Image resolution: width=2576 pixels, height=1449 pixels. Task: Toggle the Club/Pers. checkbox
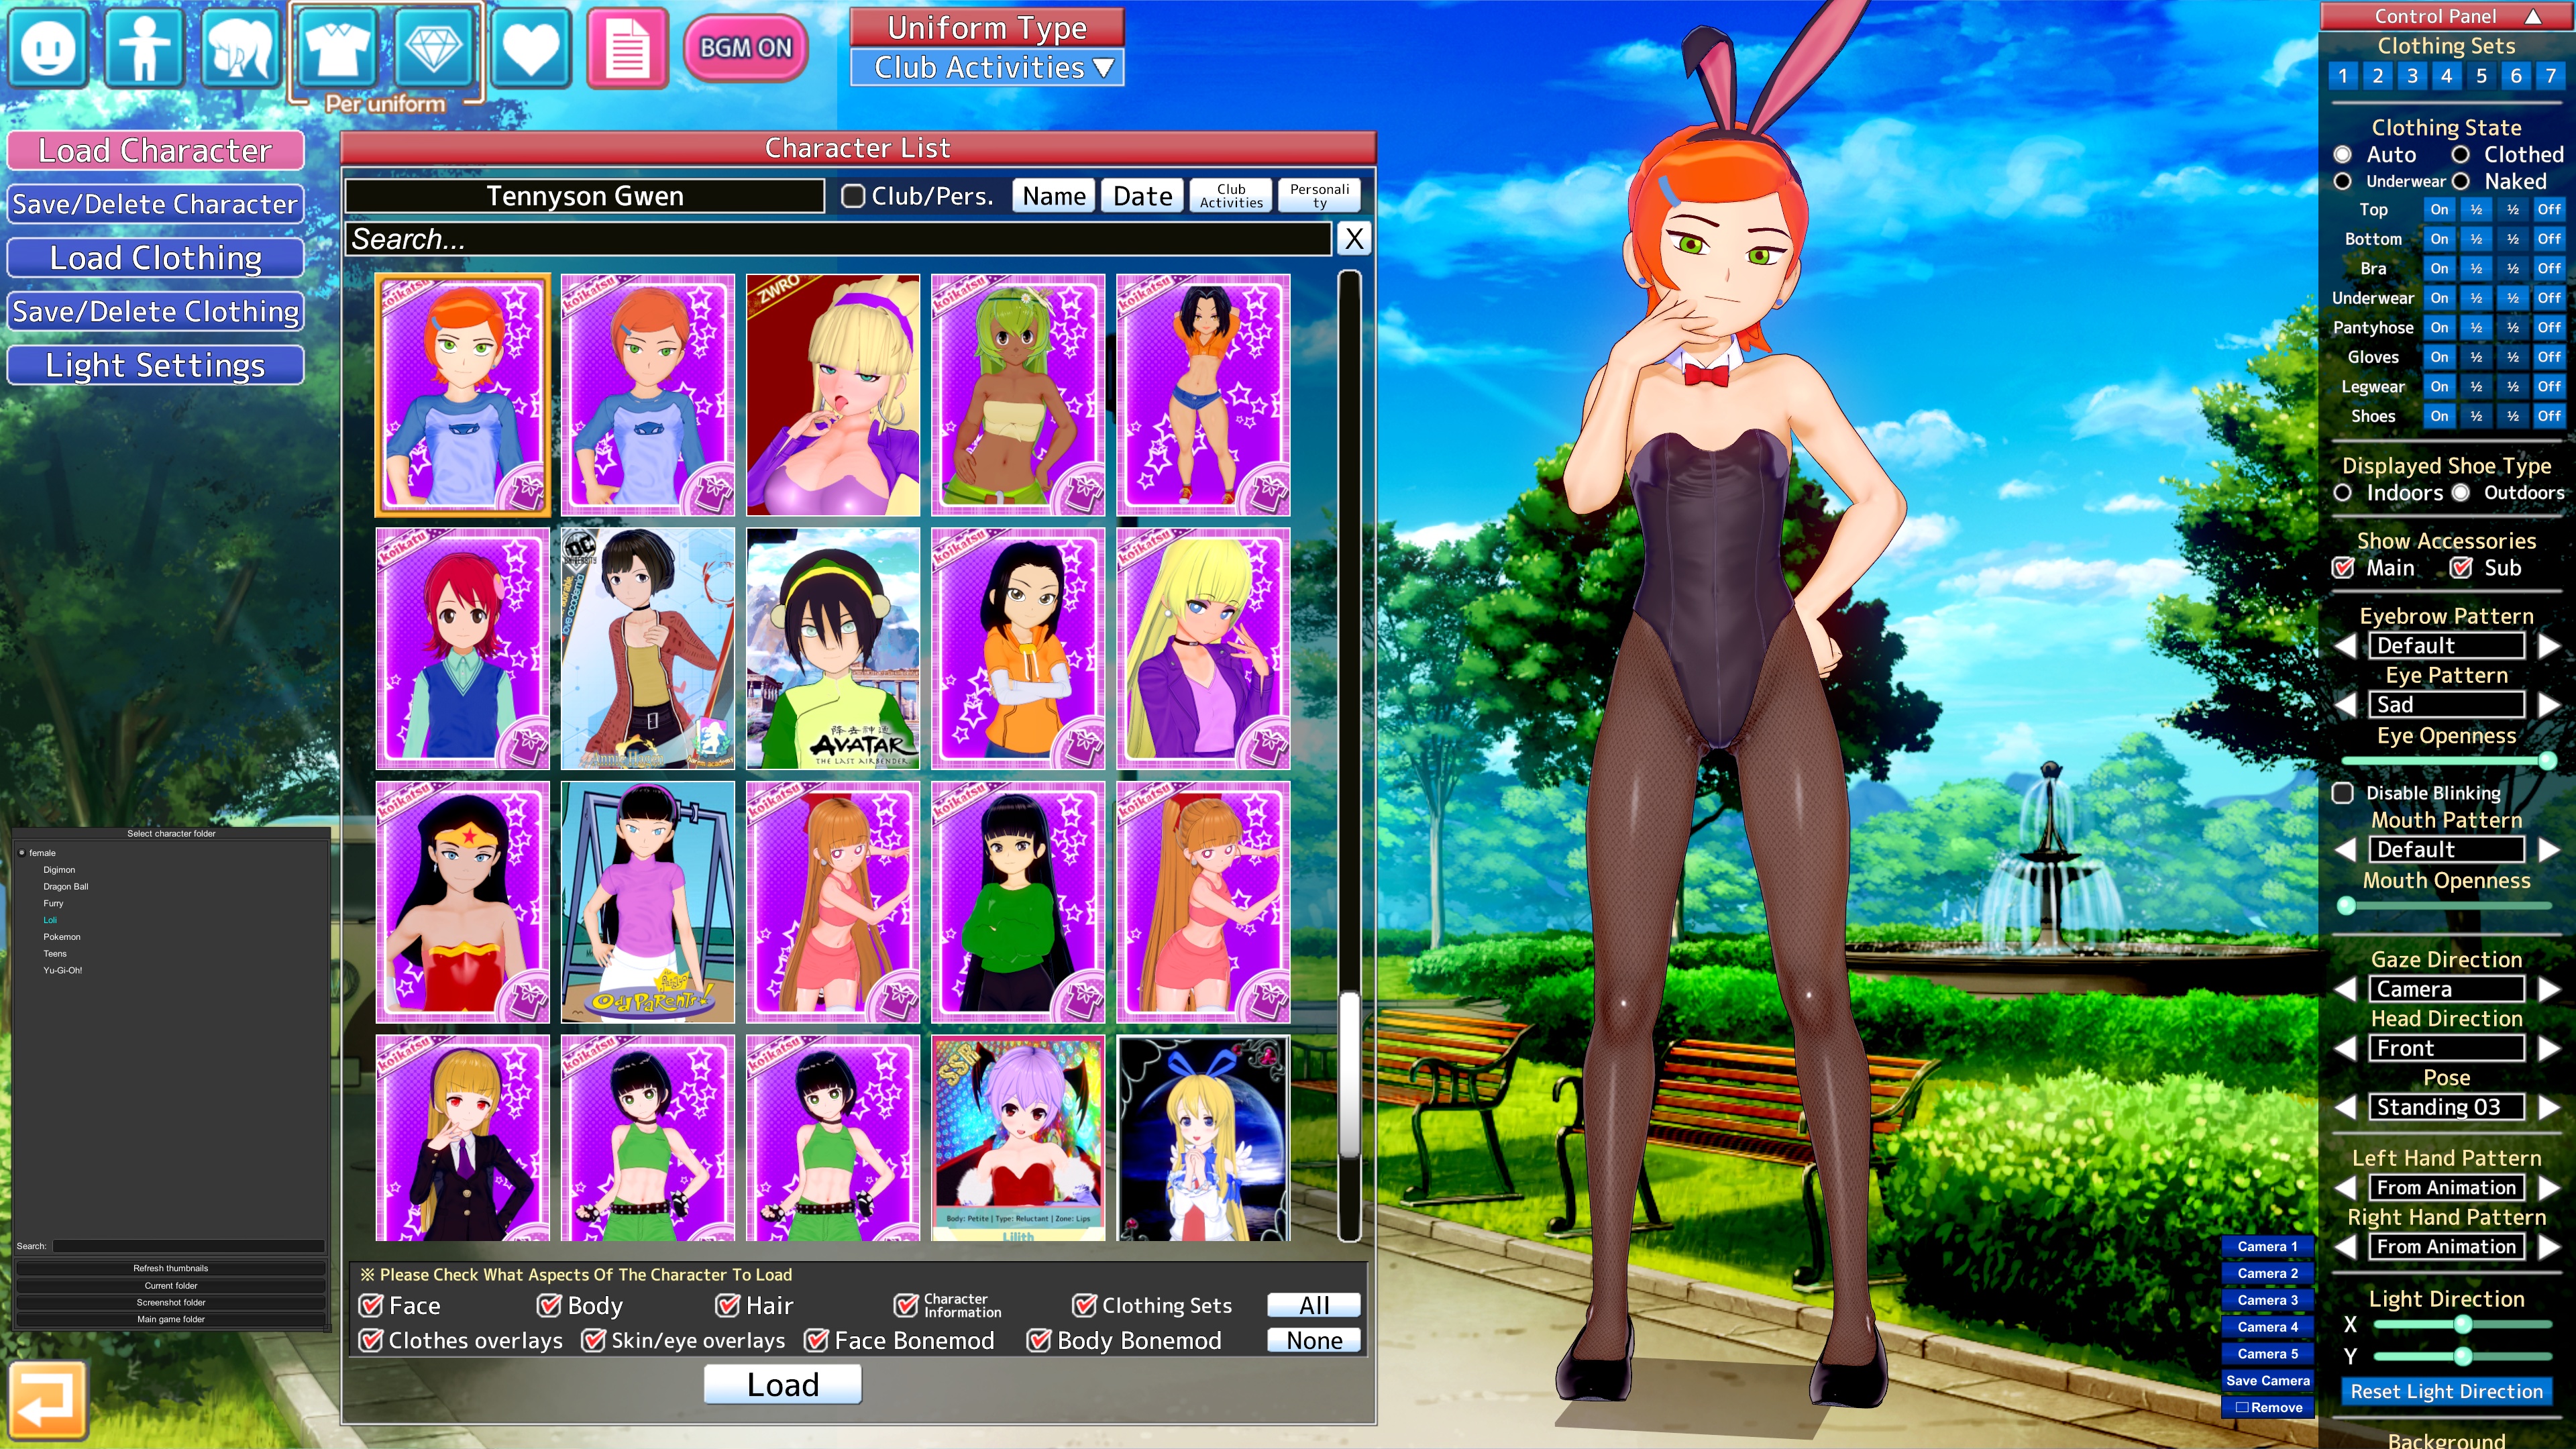pos(853,196)
